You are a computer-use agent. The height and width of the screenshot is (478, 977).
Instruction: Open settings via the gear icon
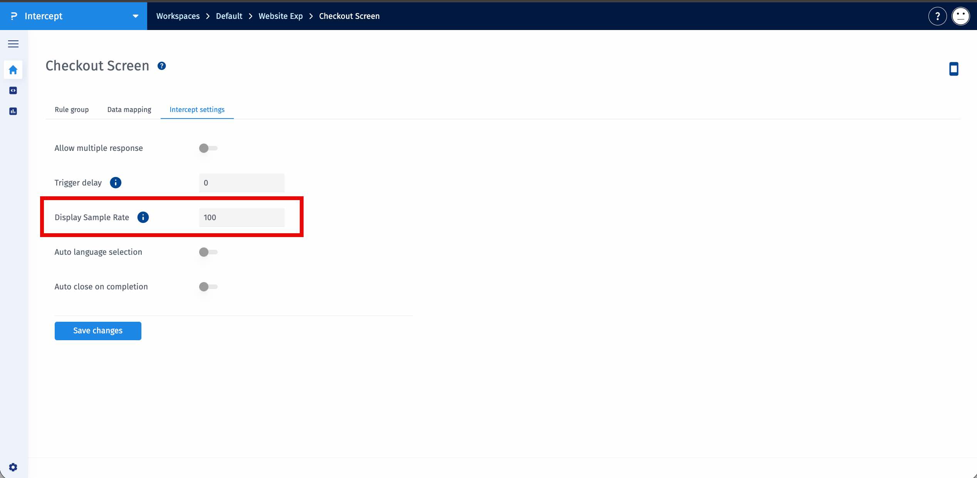click(x=13, y=467)
